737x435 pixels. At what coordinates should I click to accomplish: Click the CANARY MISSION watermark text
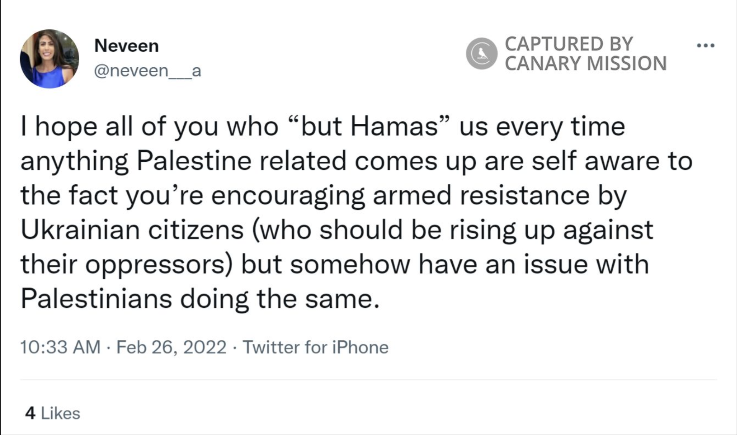(x=586, y=63)
